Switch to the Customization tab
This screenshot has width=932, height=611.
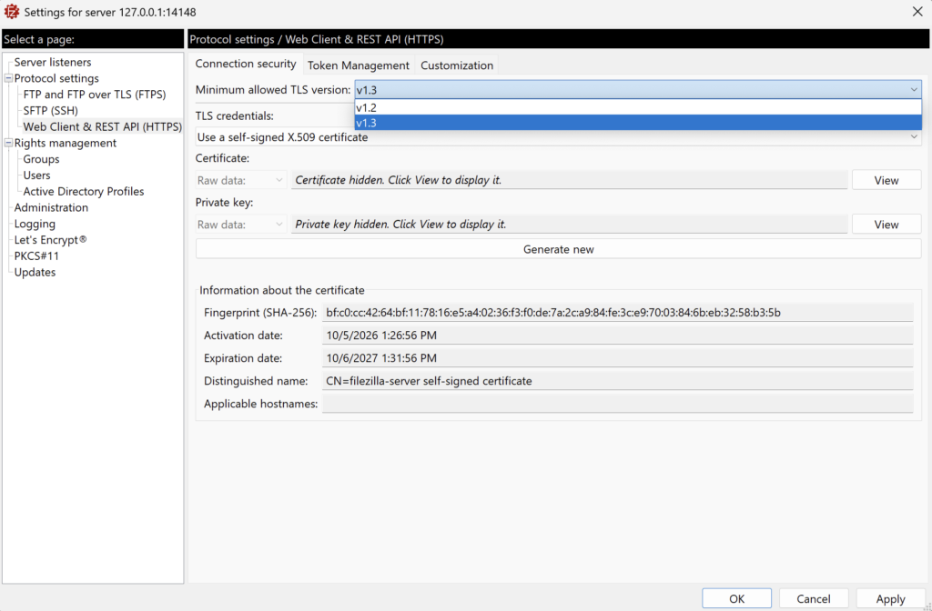[x=457, y=65]
